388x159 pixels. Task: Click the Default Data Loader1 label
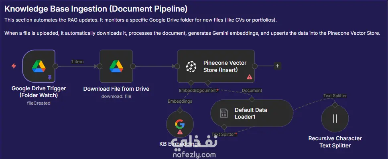tap(251, 113)
